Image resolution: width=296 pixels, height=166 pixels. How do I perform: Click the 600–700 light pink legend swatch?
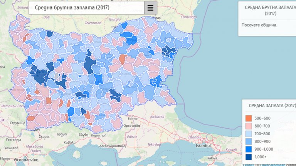(249, 126)
